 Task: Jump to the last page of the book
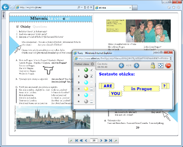click(x=110, y=140)
